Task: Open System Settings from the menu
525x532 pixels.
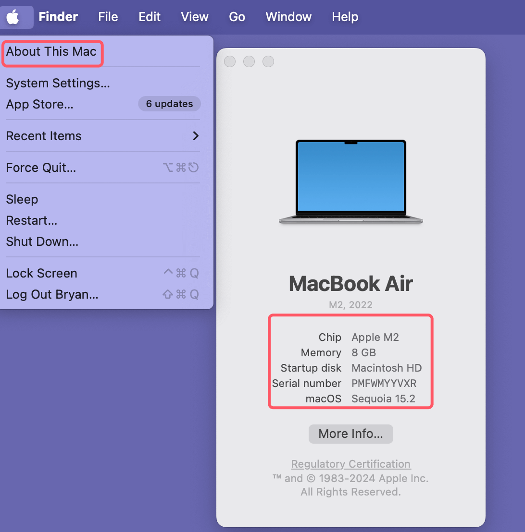Action: [58, 83]
